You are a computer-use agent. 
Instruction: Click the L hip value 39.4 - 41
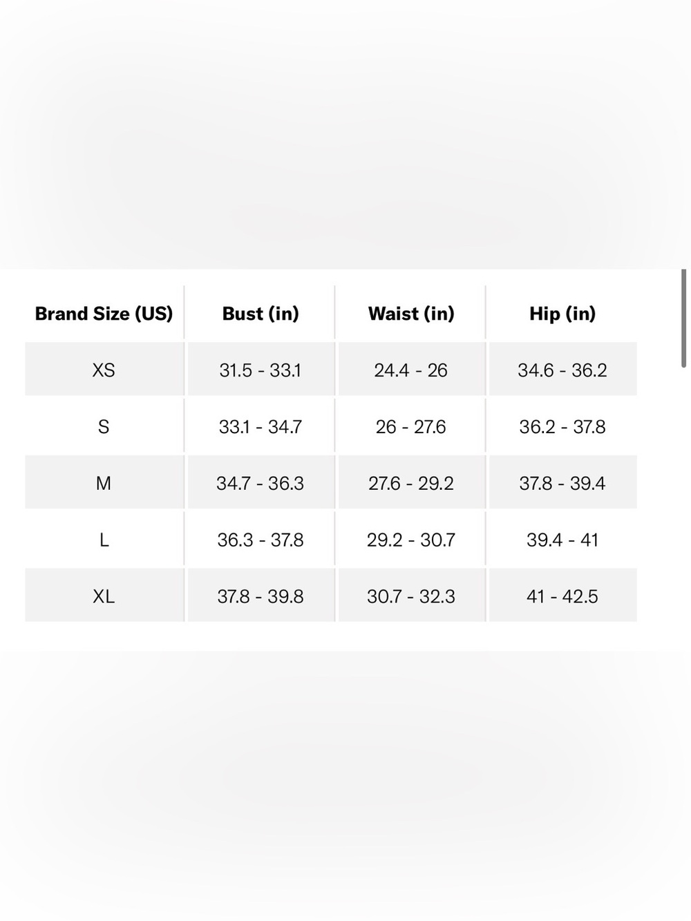tap(562, 540)
